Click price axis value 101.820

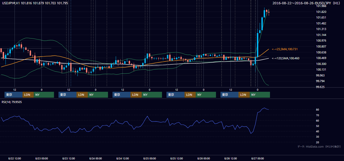click(321, 12)
